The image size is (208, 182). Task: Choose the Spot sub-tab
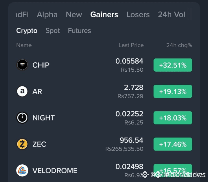point(53,31)
